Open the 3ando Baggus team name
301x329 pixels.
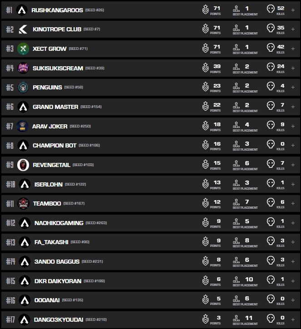(57, 261)
